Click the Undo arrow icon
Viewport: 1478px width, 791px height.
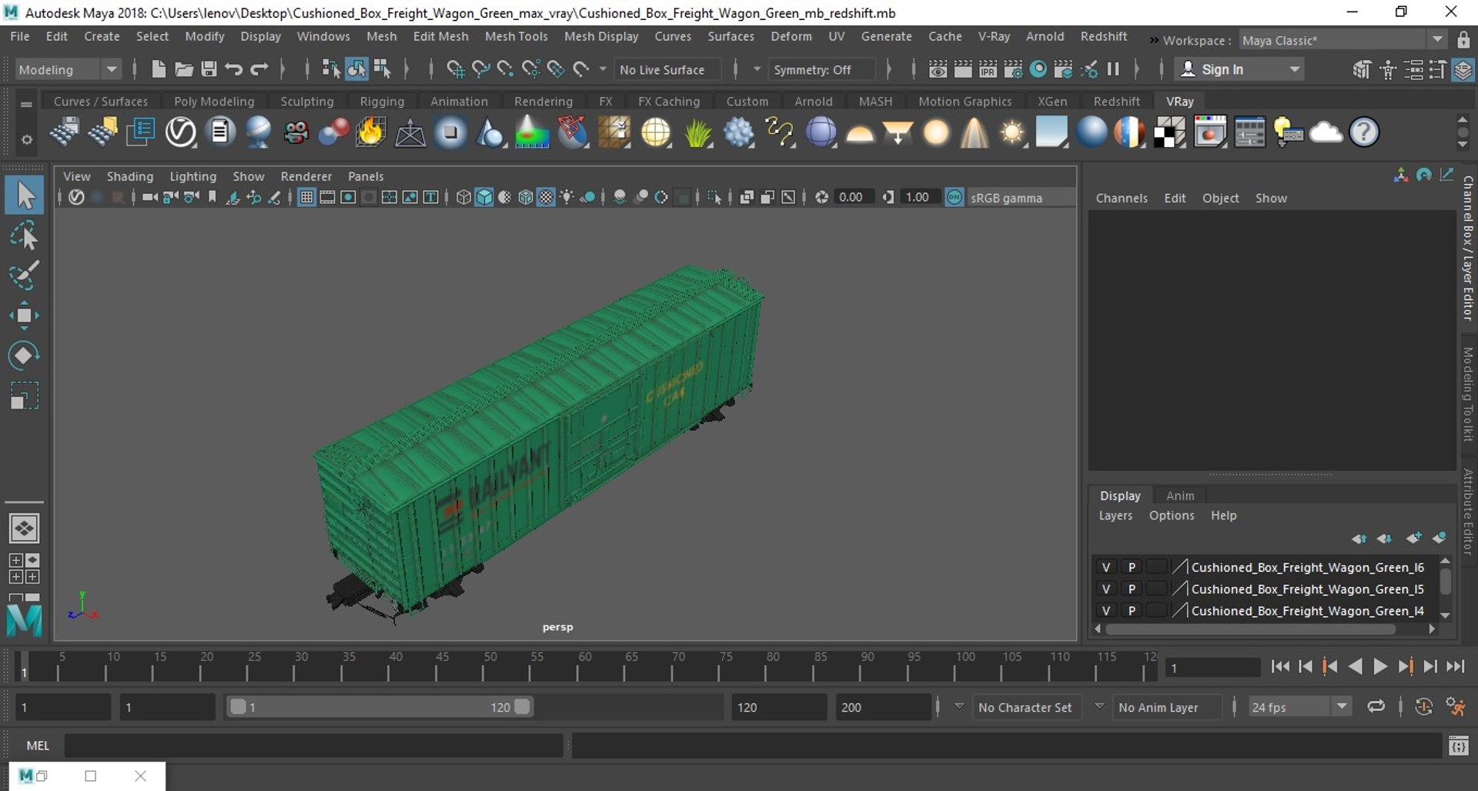234,69
